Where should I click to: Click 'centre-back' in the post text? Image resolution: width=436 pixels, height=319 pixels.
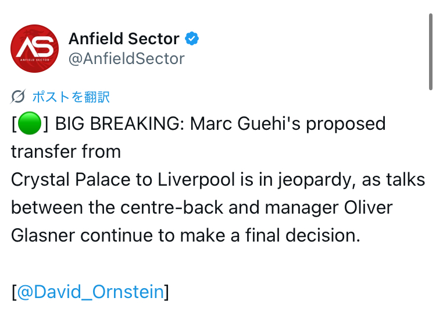[172, 208]
